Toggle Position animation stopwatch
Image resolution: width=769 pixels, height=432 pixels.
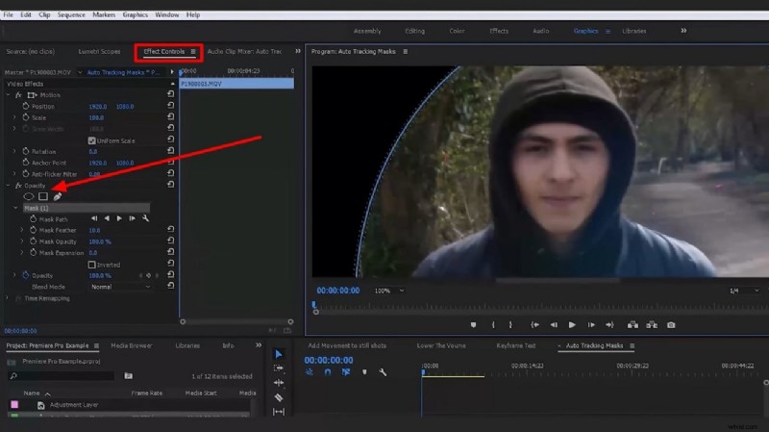(26, 106)
